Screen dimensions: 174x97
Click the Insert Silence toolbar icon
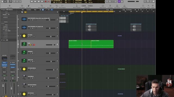125,6
